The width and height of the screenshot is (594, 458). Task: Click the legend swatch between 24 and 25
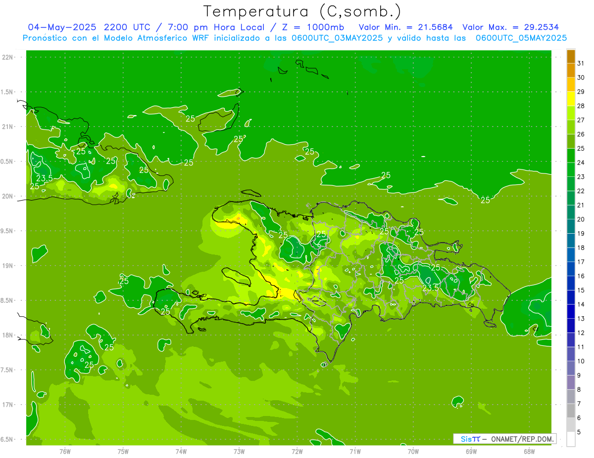pyautogui.click(x=571, y=155)
